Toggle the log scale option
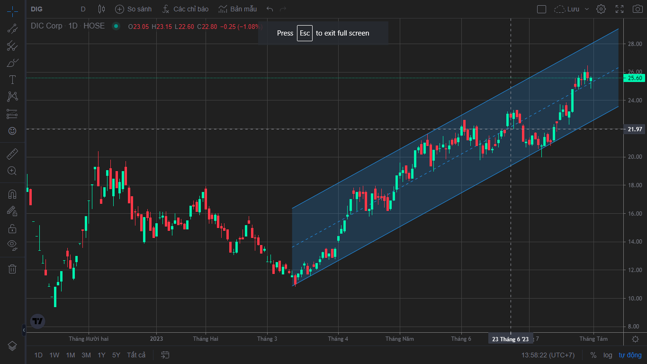The image size is (647, 364). tap(608, 355)
